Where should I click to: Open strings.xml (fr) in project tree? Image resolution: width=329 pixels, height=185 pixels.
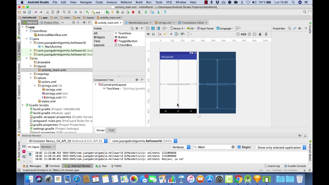click(x=54, y=97)
